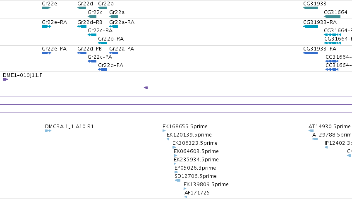The width and height of the screenshot is (352, 199).
Task: Open the Gr22a gene label
Action: click(117, 12)
